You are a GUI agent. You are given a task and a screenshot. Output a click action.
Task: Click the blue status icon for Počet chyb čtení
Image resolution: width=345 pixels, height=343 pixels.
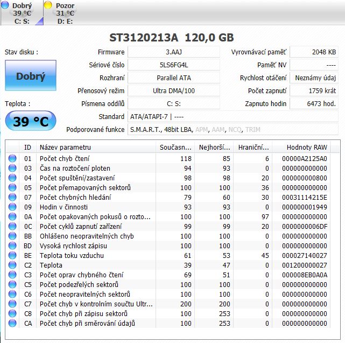(12, 159)
